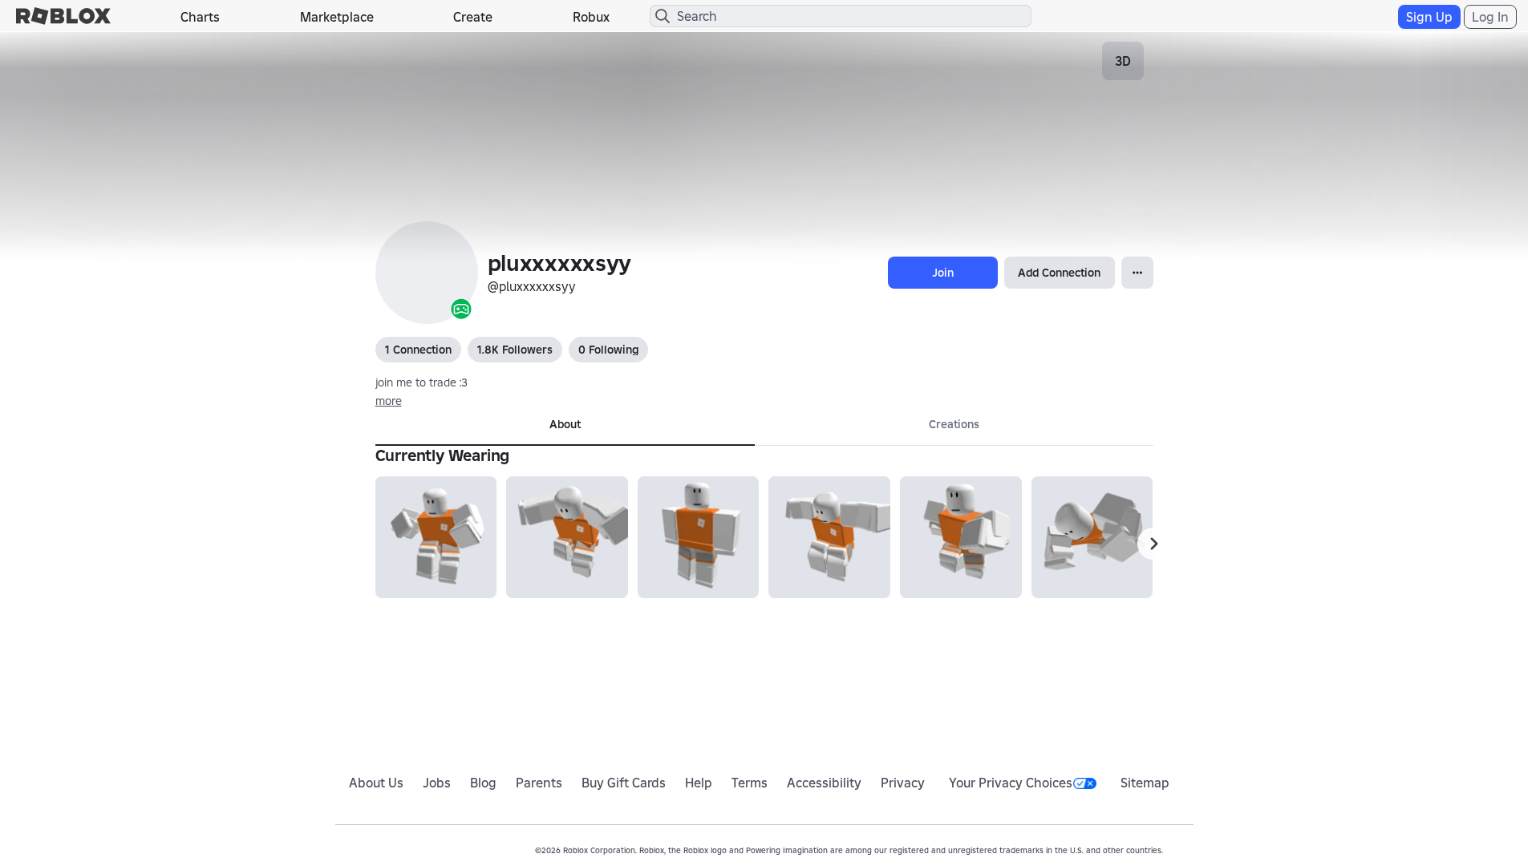Image resolution: width=1540 pixels, height=866 pixels.
Task: Open the Roblox logo home link
Action: (63, 16)
